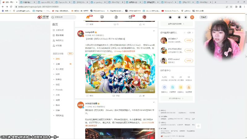Follow 炉石传说 suggested user
Image resolution: width=247 pixels, height=139 pixels.
pos(189,50)
